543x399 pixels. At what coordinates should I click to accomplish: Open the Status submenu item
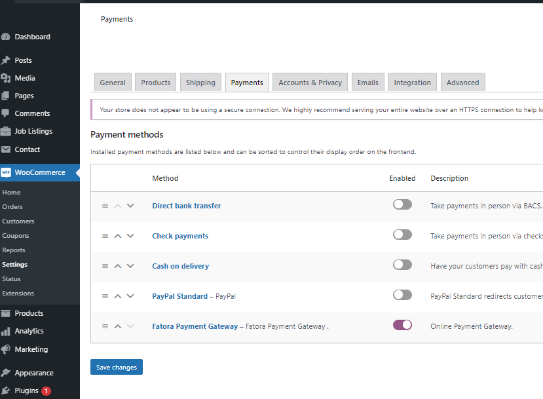11,279
